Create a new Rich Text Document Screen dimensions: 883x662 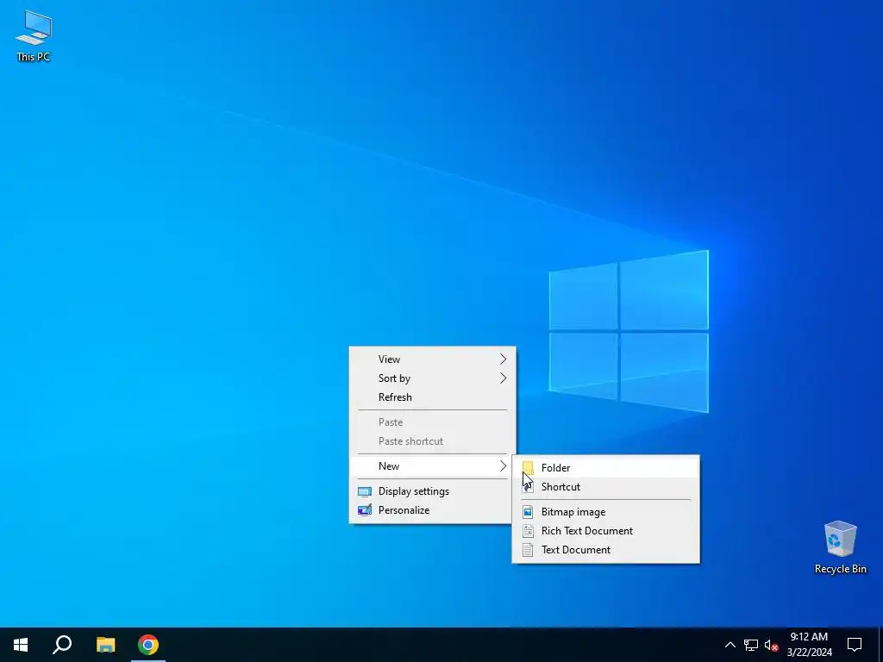[606, 531]
